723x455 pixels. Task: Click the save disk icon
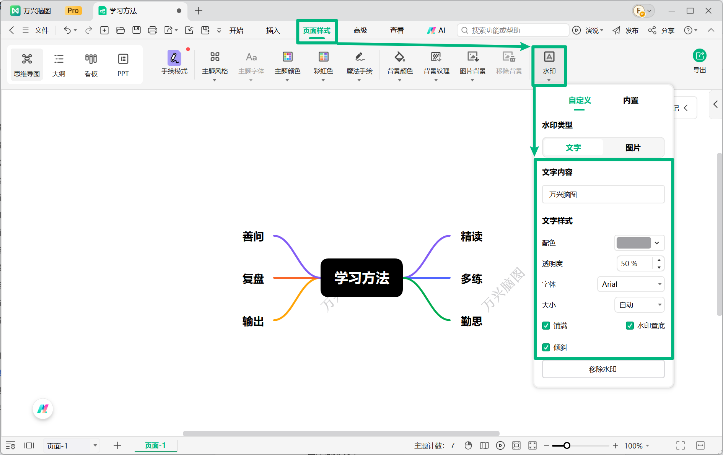[x=137, y=30]
